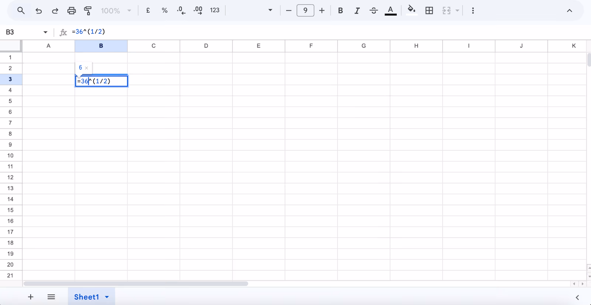The width and height of the screenshot is (591, 305).
Task: Switch to the Sheet1 tab
Action: pyautogui.click(x=86, y=297)
